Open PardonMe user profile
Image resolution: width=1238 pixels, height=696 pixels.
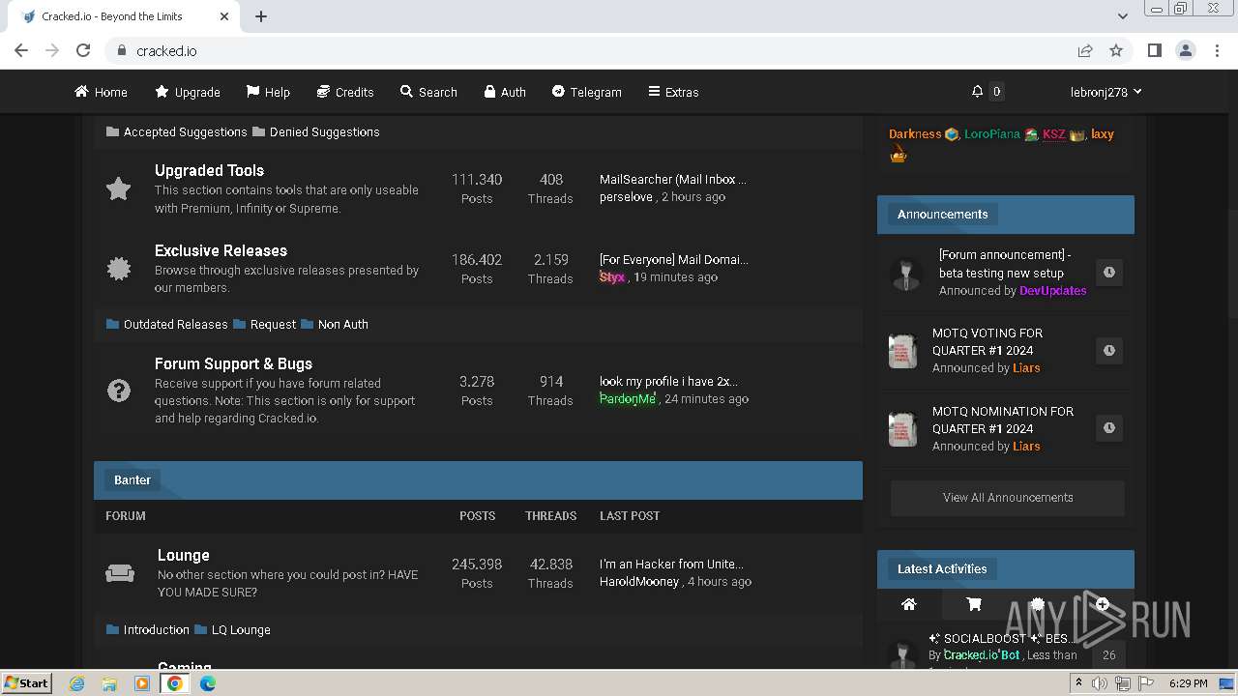click(628, 398)
